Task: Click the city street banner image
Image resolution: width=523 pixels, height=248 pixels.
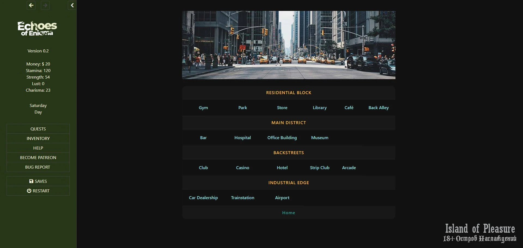Action: click(x=289, y=45)
